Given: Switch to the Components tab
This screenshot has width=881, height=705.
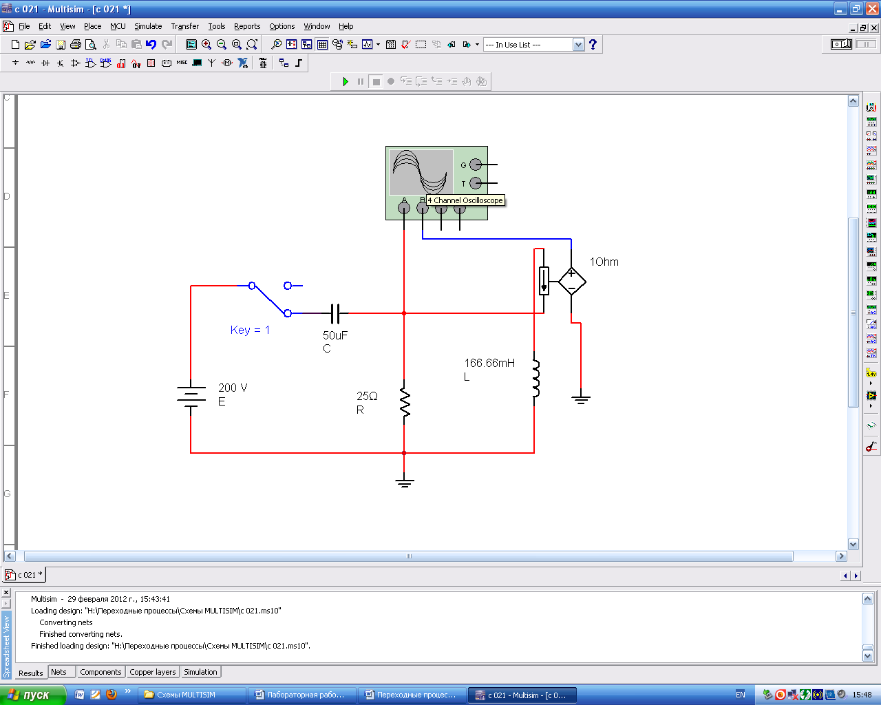Looking at the screenshot, I should 100,672.
